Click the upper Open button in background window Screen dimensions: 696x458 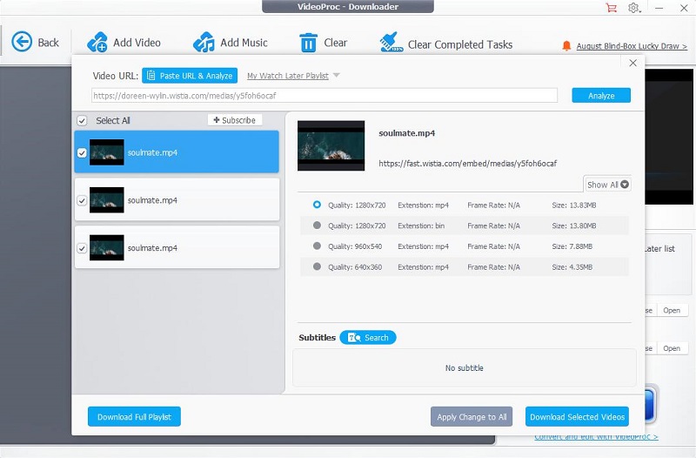tap(672, 311)
